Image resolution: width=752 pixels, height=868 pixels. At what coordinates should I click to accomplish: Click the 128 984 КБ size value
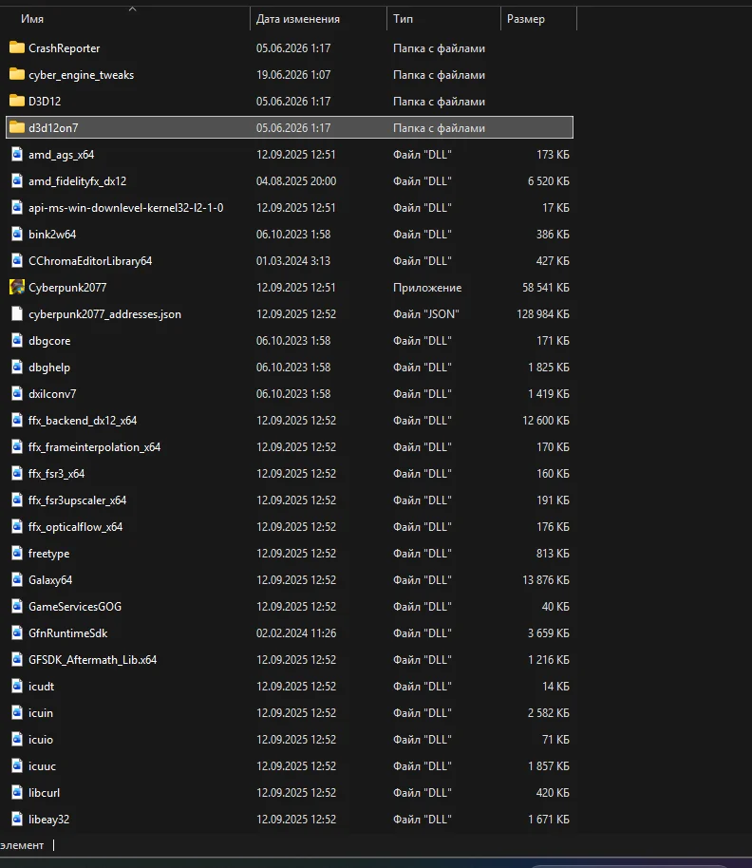pos(543,314)
